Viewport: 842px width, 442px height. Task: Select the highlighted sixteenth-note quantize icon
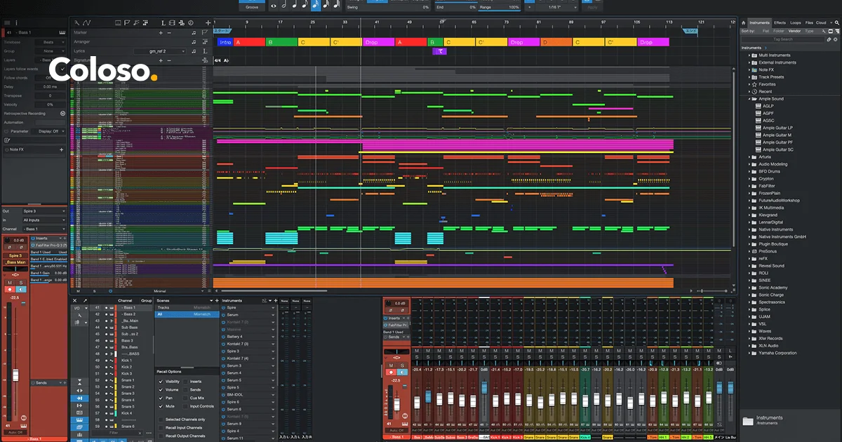(x=316, y=6)
